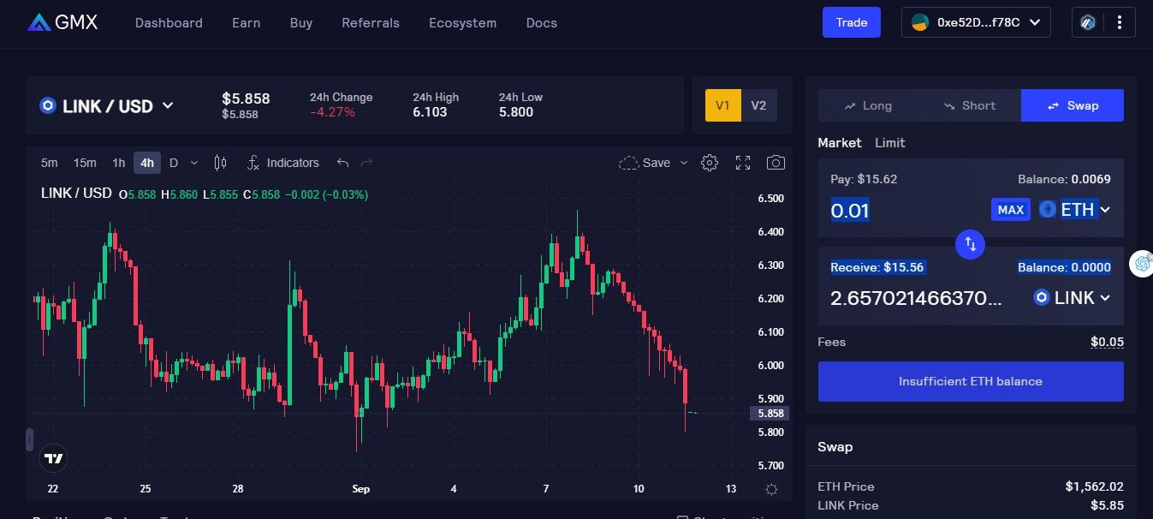
Task: Click the MAX amount button
Action: tap(1011, 210)
